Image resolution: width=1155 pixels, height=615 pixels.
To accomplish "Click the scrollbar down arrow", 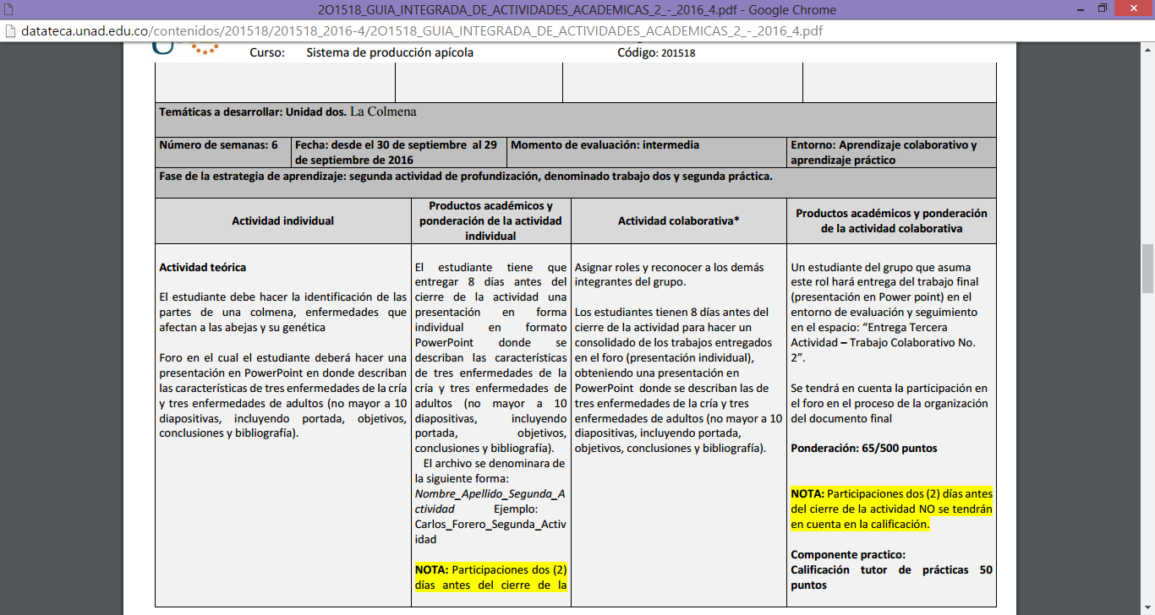I will click(1147, 607).
